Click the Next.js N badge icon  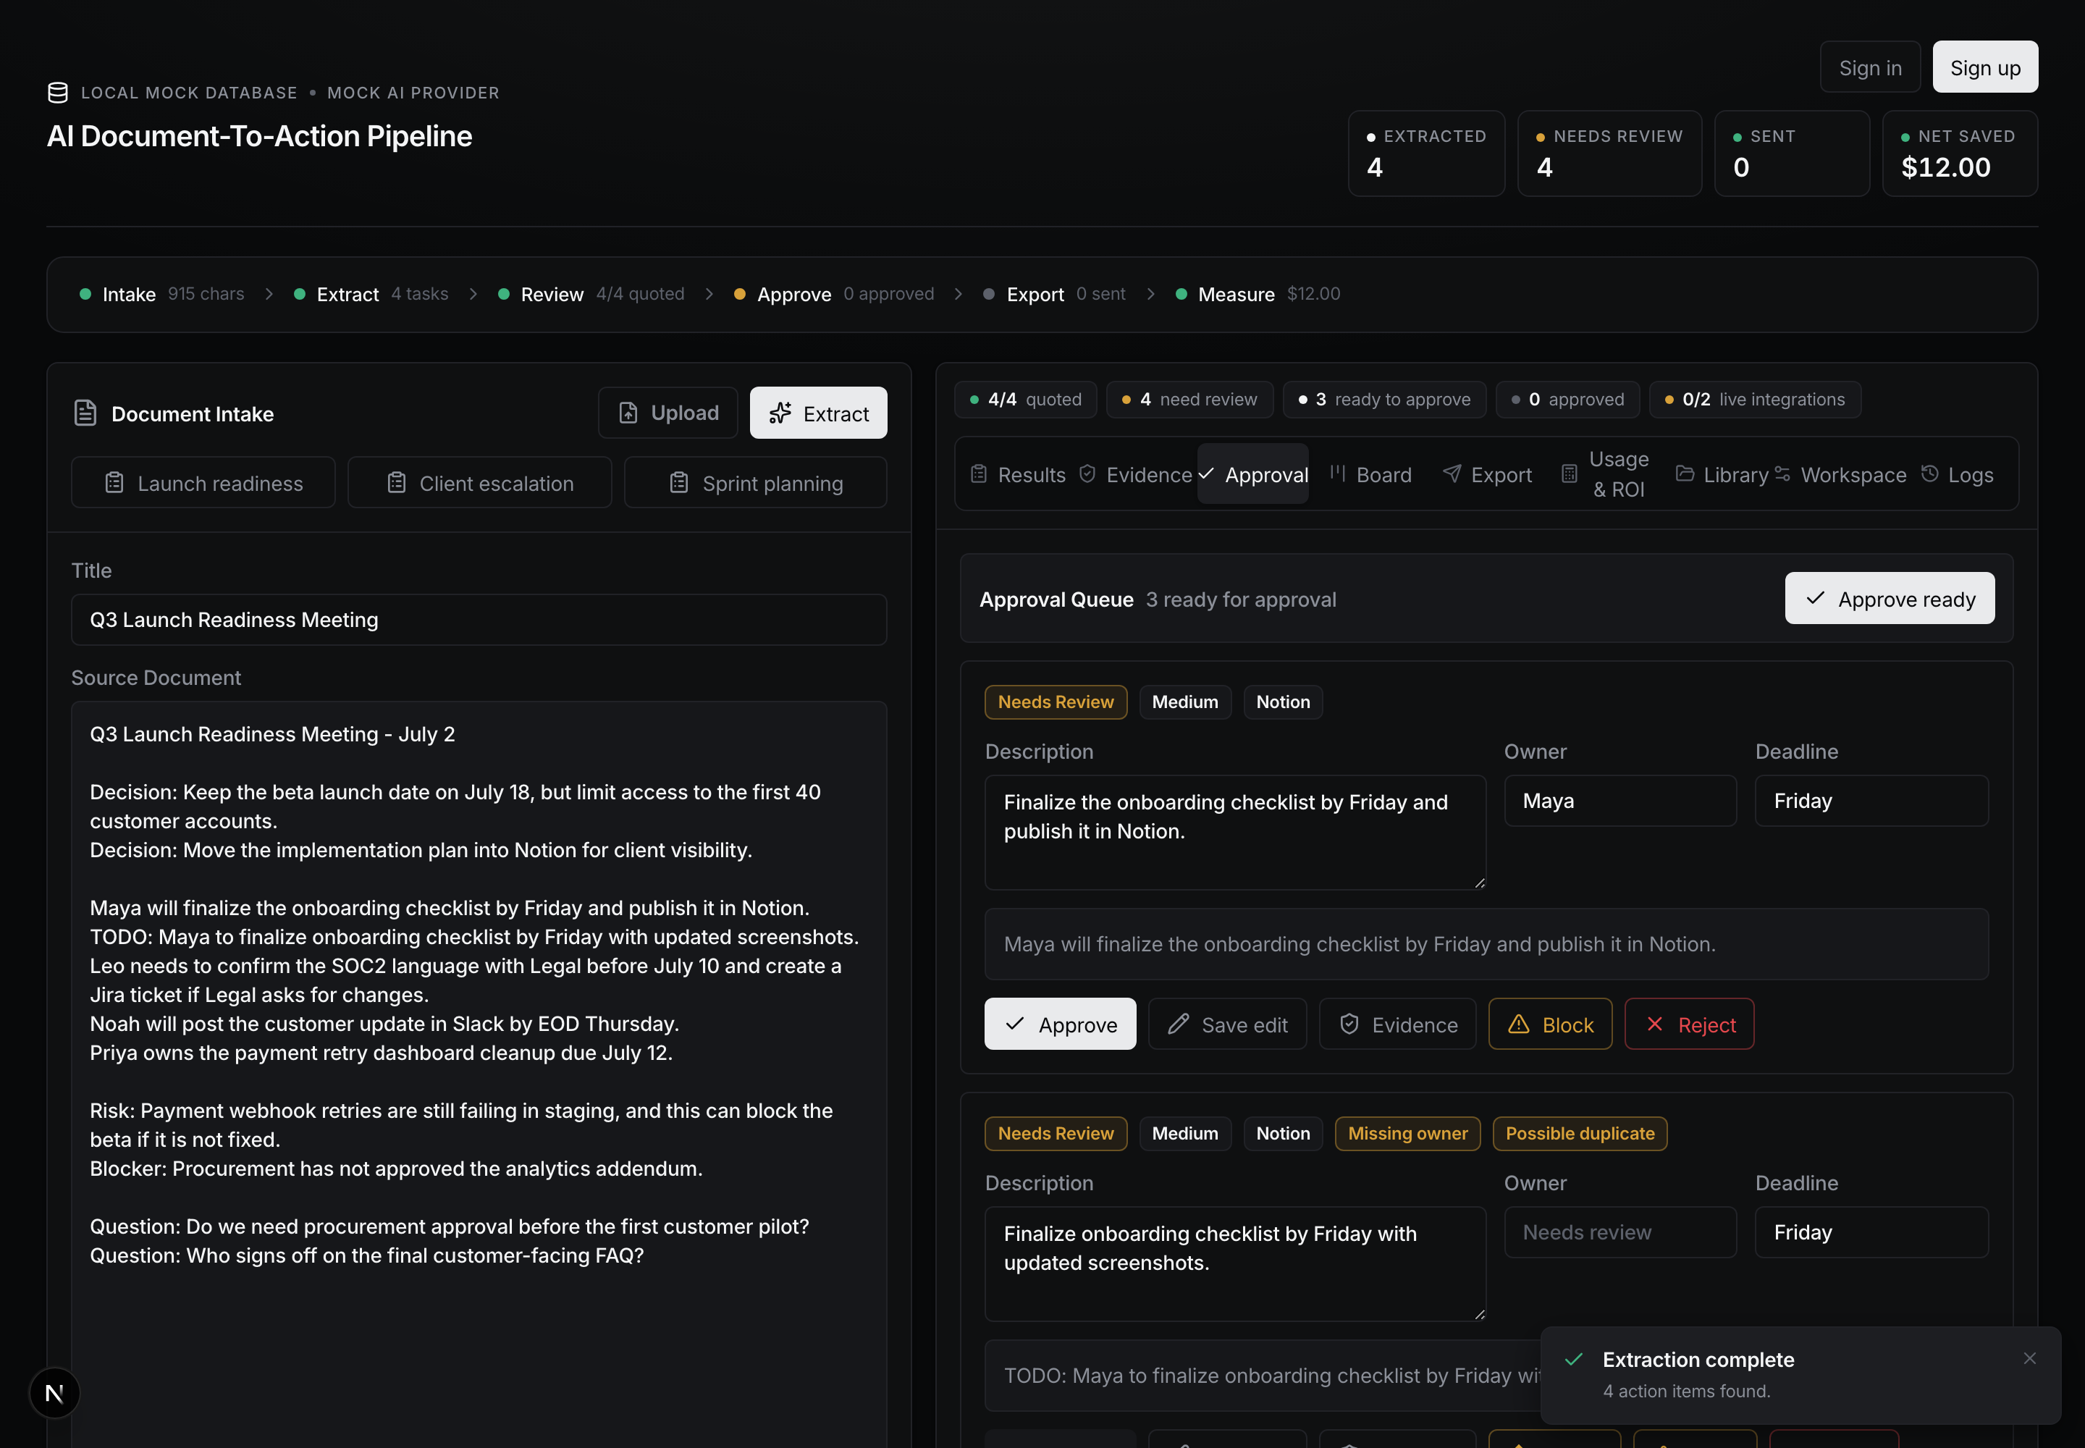pyautogui.click(x=54, y=1393)
